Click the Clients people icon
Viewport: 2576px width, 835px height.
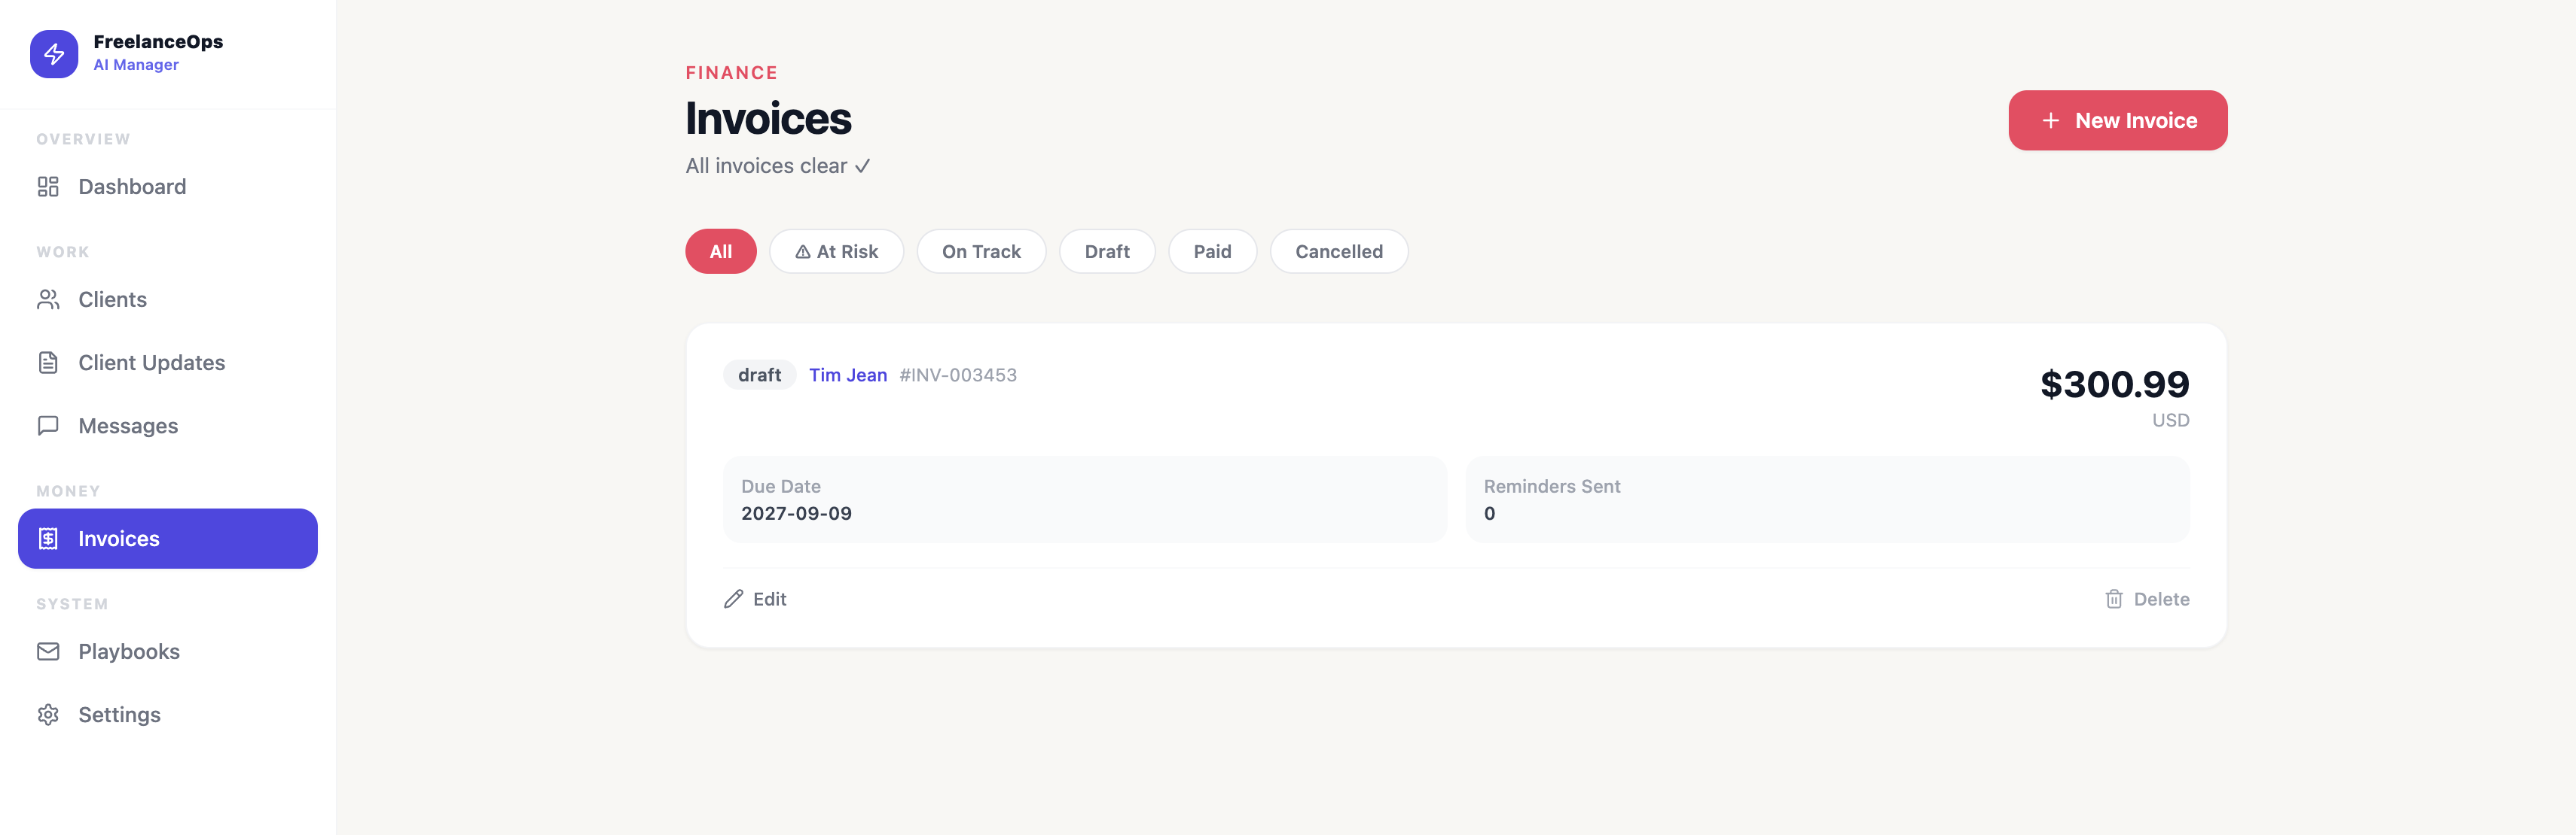pos(48,299)
